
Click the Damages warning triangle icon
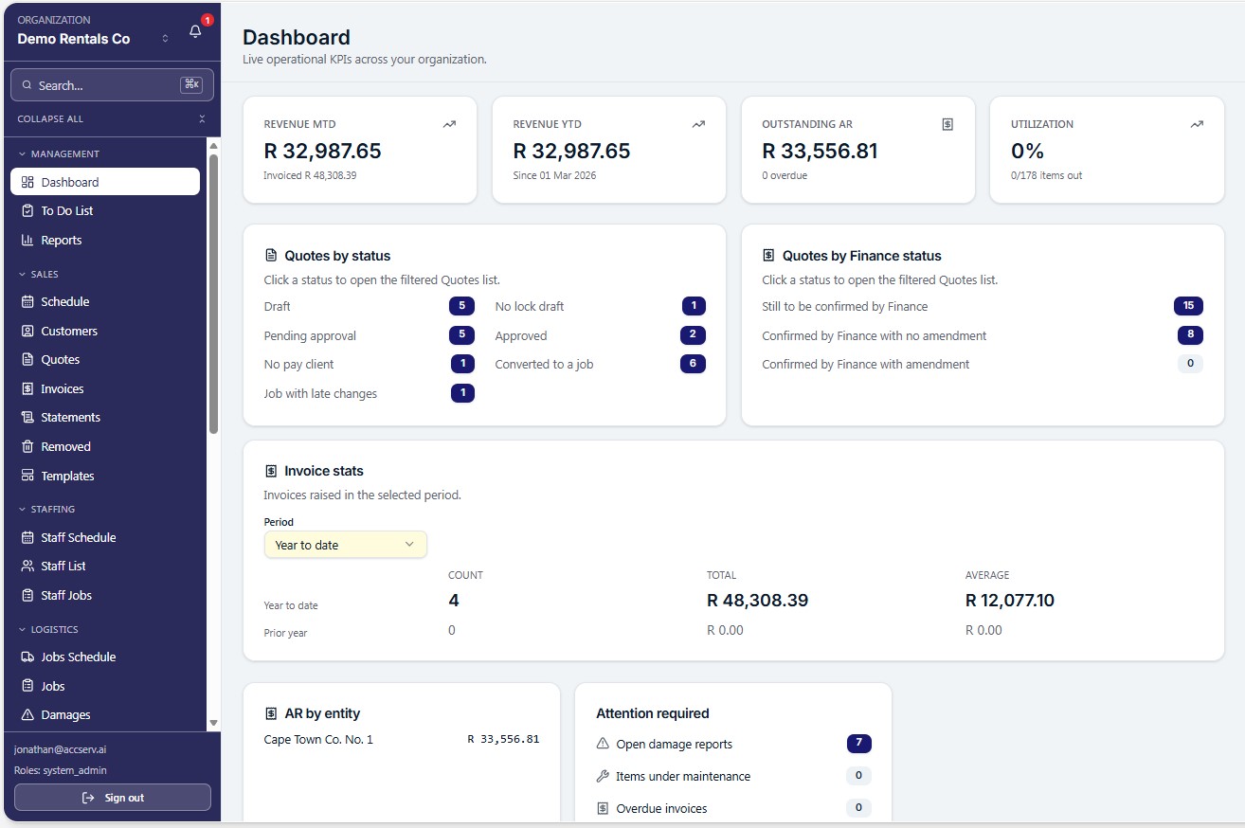pos(27,714)
